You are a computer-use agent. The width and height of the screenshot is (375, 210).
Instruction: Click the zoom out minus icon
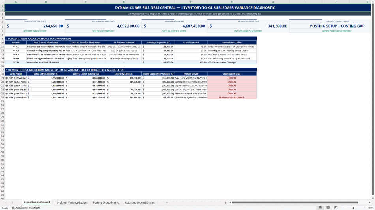(x=342, y=208)
